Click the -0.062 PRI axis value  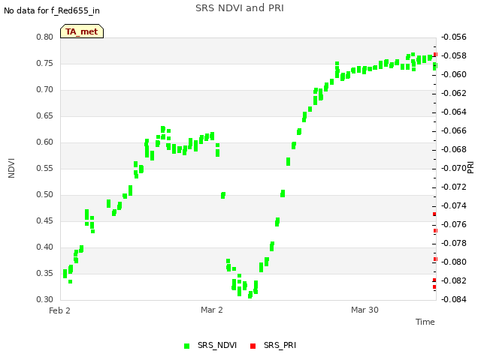[454, 93]
